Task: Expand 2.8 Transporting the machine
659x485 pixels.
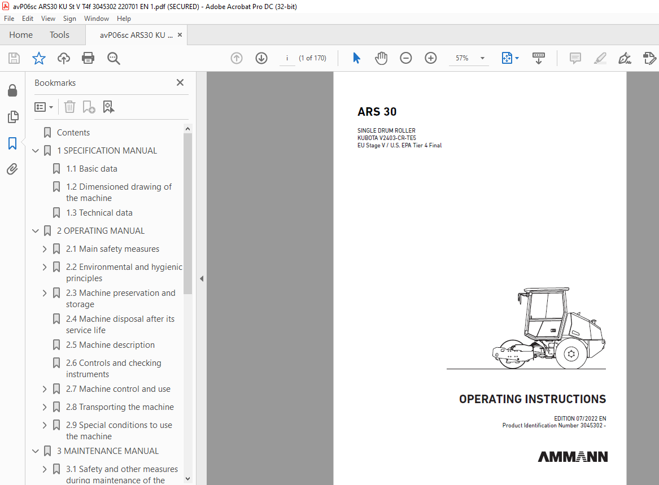Action: pos(45,407)
